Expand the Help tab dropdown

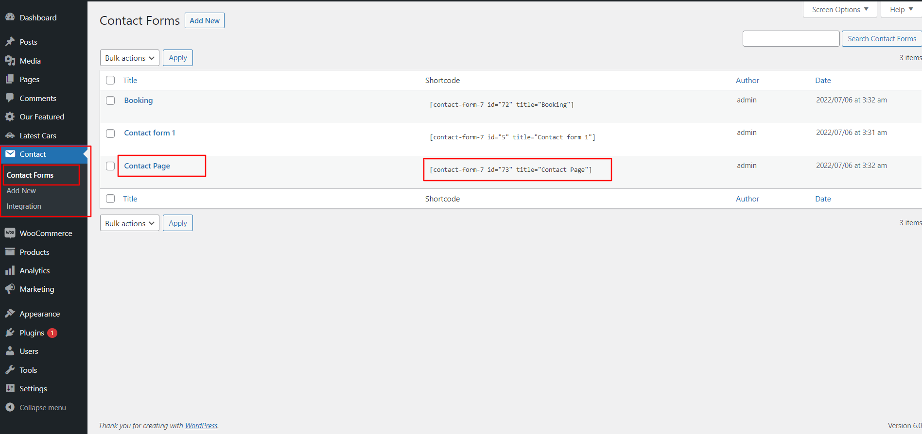point(901,10)
